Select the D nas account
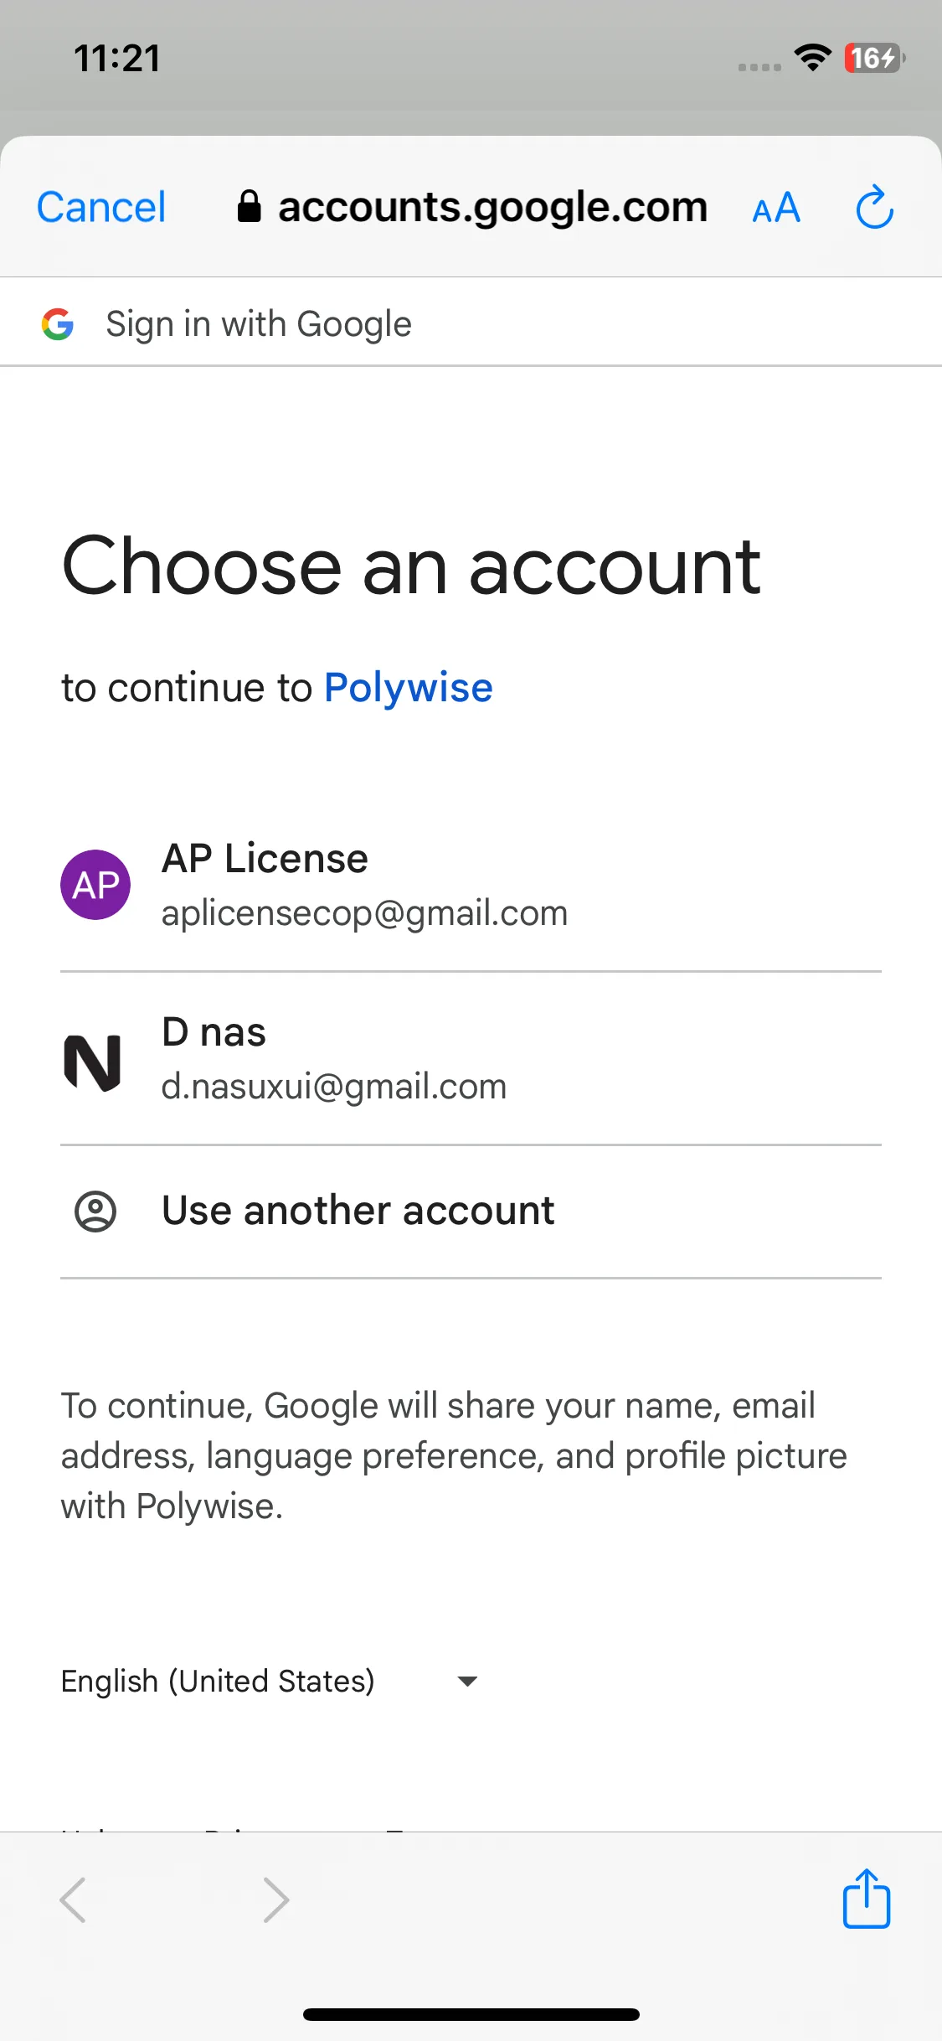Screen dimensions: 942x2041 click(471, 1059)
